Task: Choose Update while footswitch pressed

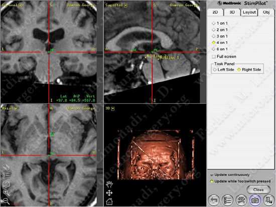Action: pos(240,181)
